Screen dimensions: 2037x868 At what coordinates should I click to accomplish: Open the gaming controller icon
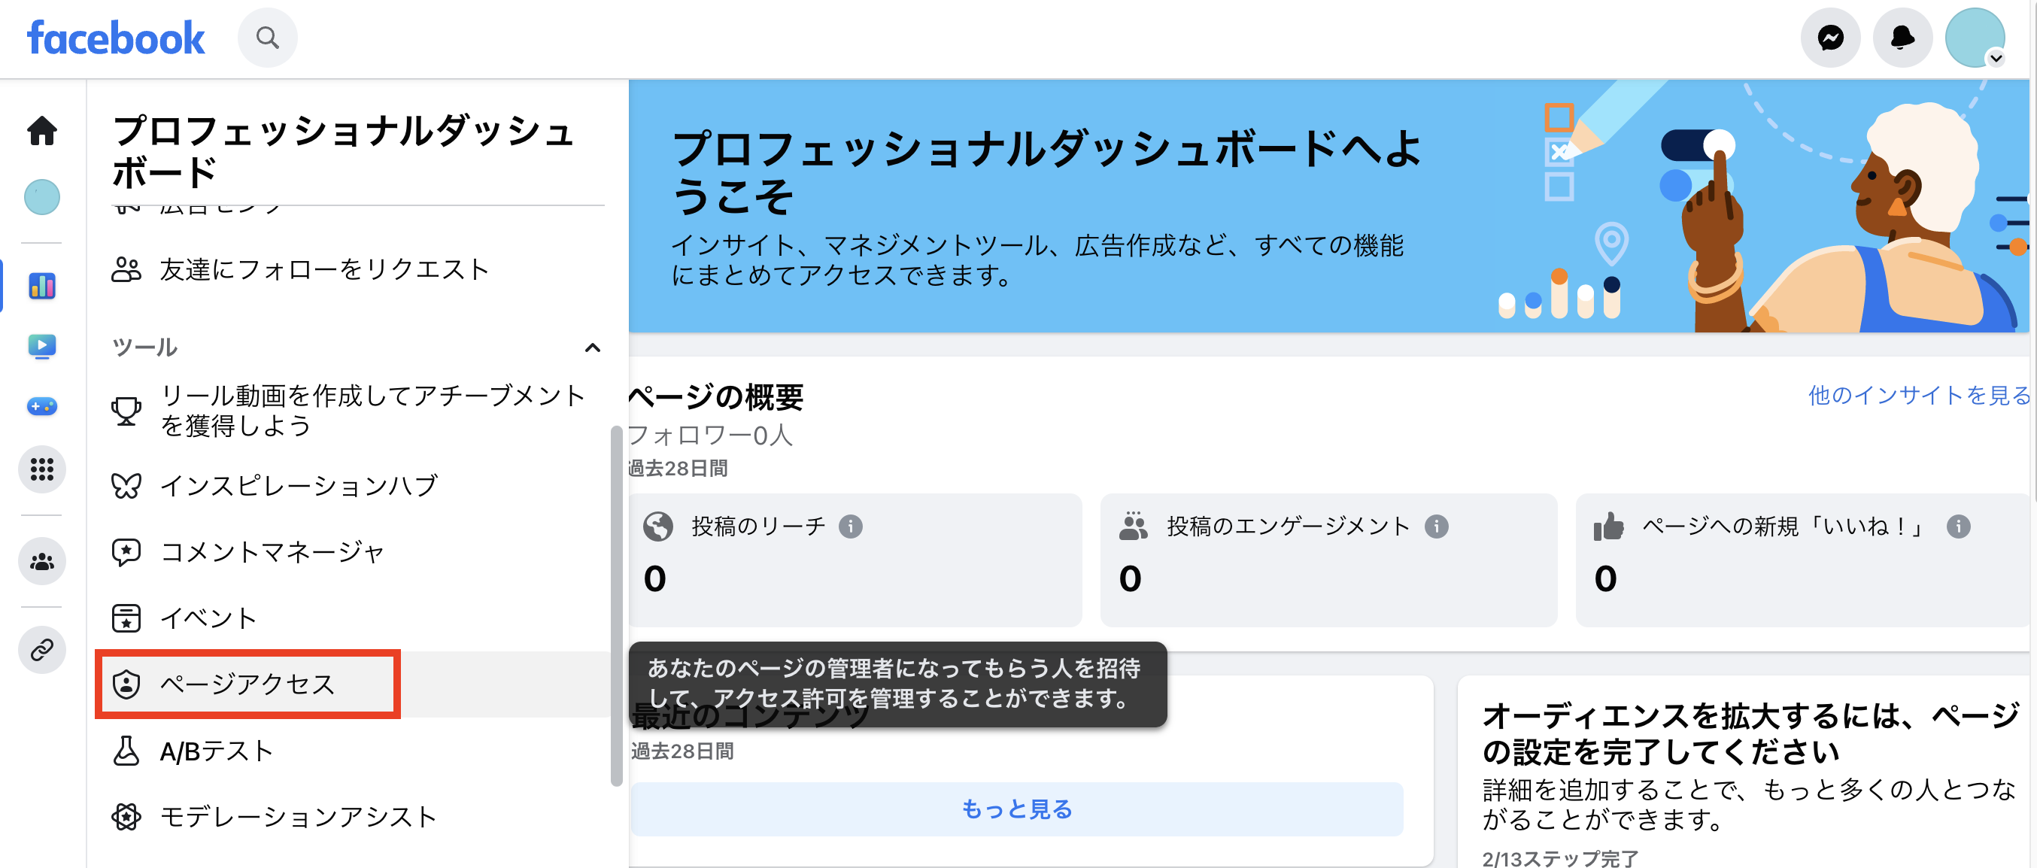pos(42,406)
